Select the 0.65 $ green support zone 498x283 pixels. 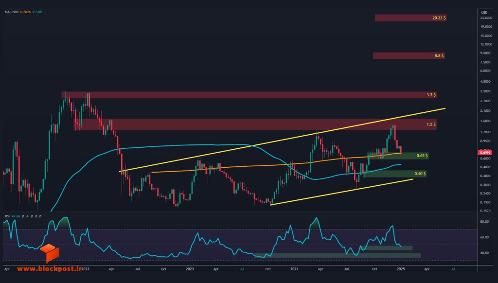click(x=398, y=156)
